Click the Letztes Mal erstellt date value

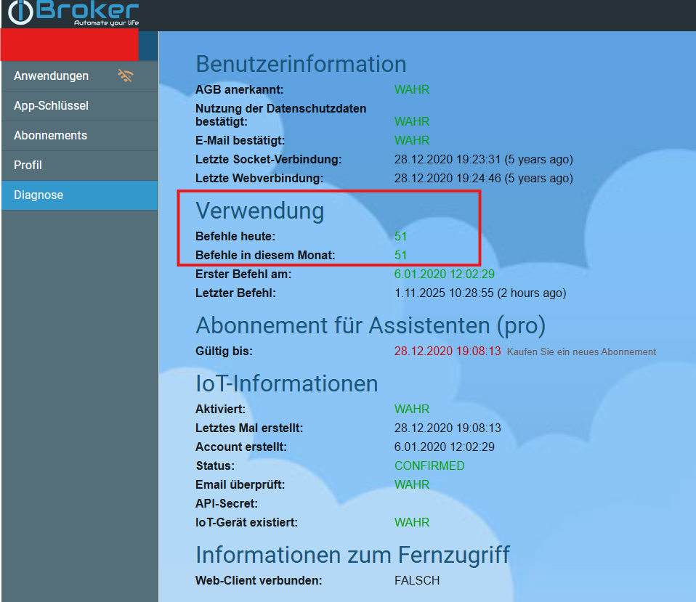click(x=448, y=428)
